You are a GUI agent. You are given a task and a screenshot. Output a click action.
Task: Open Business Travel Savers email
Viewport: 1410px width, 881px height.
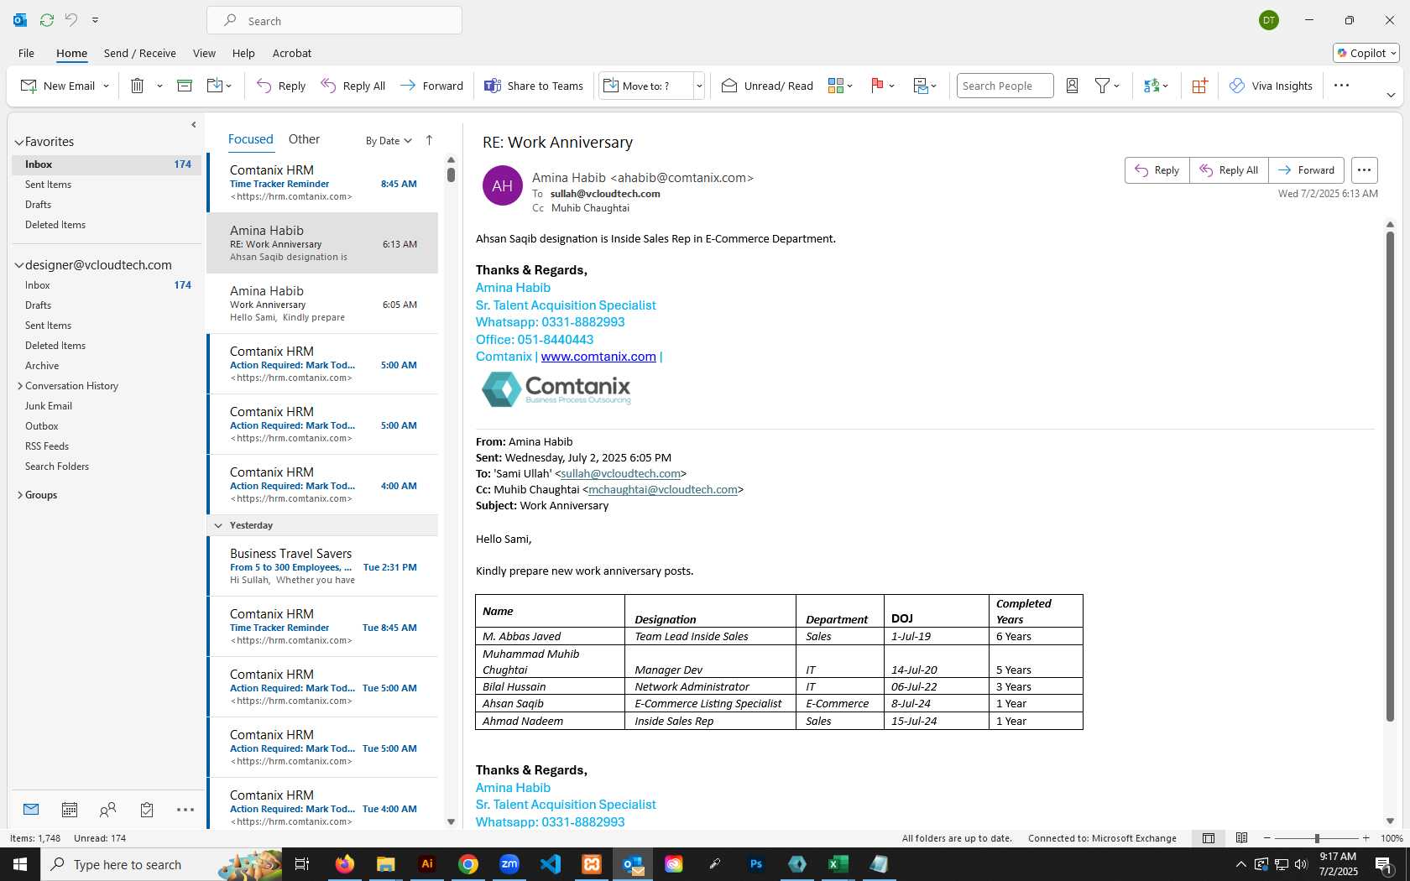pyautogui.click(x=322, y=566)
